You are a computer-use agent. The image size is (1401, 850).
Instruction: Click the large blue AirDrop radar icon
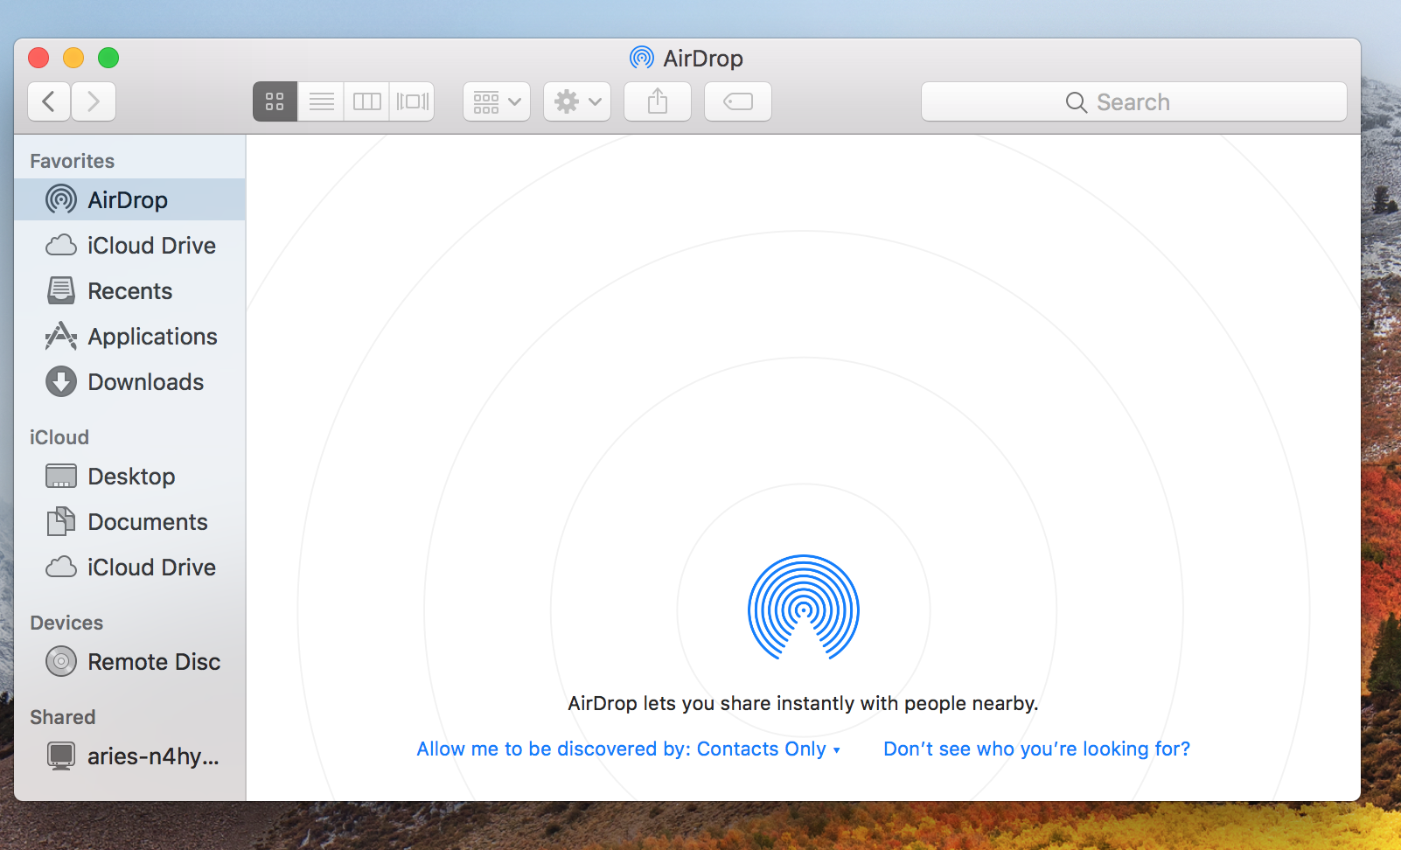pos(804,608)
